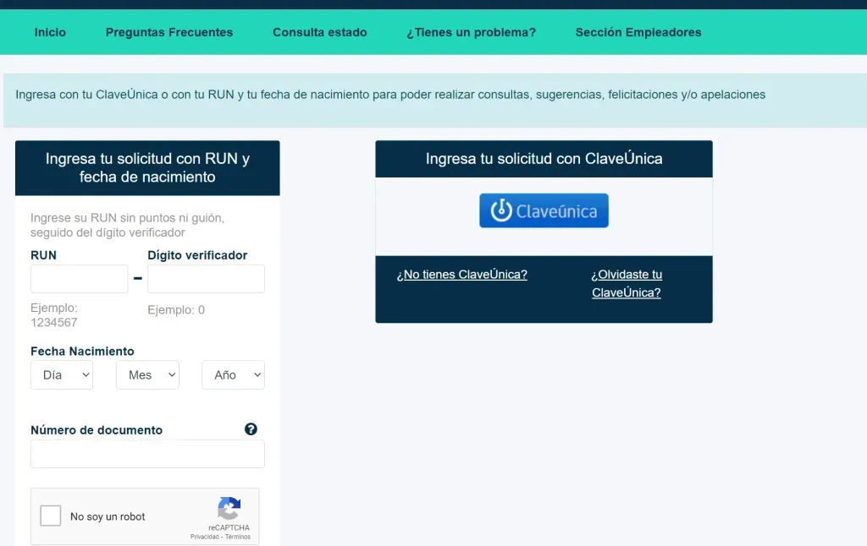Expand the Mes dropdown

pyautogui.click(x=147, y=375)
